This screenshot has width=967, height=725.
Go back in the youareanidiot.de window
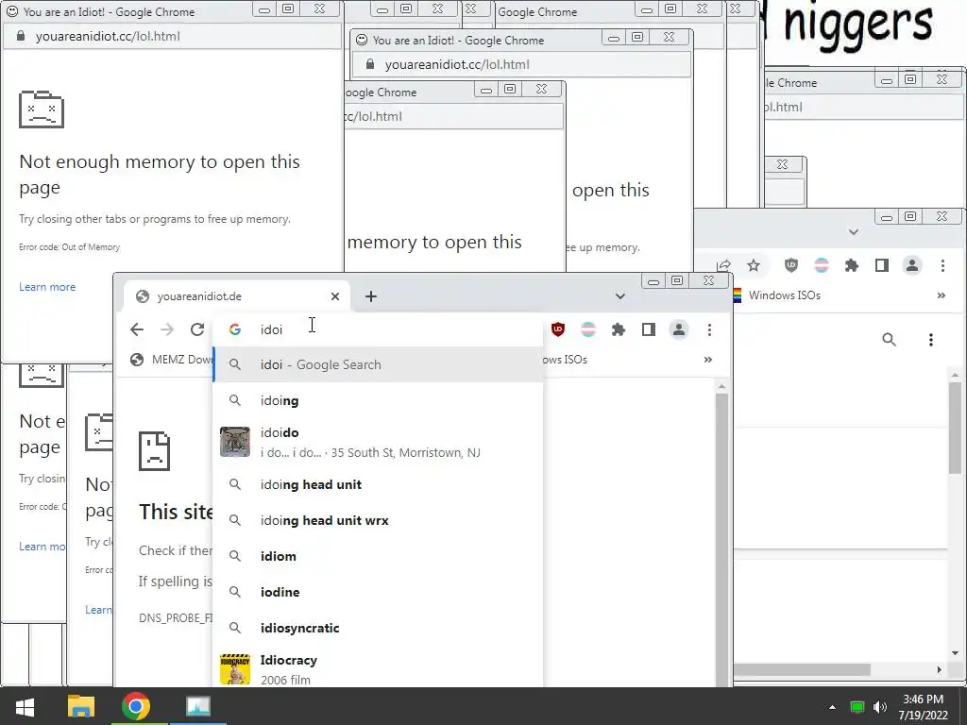(x=137, y=329)
